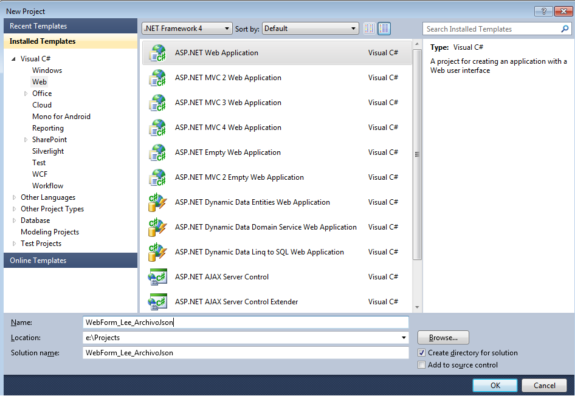Click the template list scrollbar thumb

click(x=417, y=154)
